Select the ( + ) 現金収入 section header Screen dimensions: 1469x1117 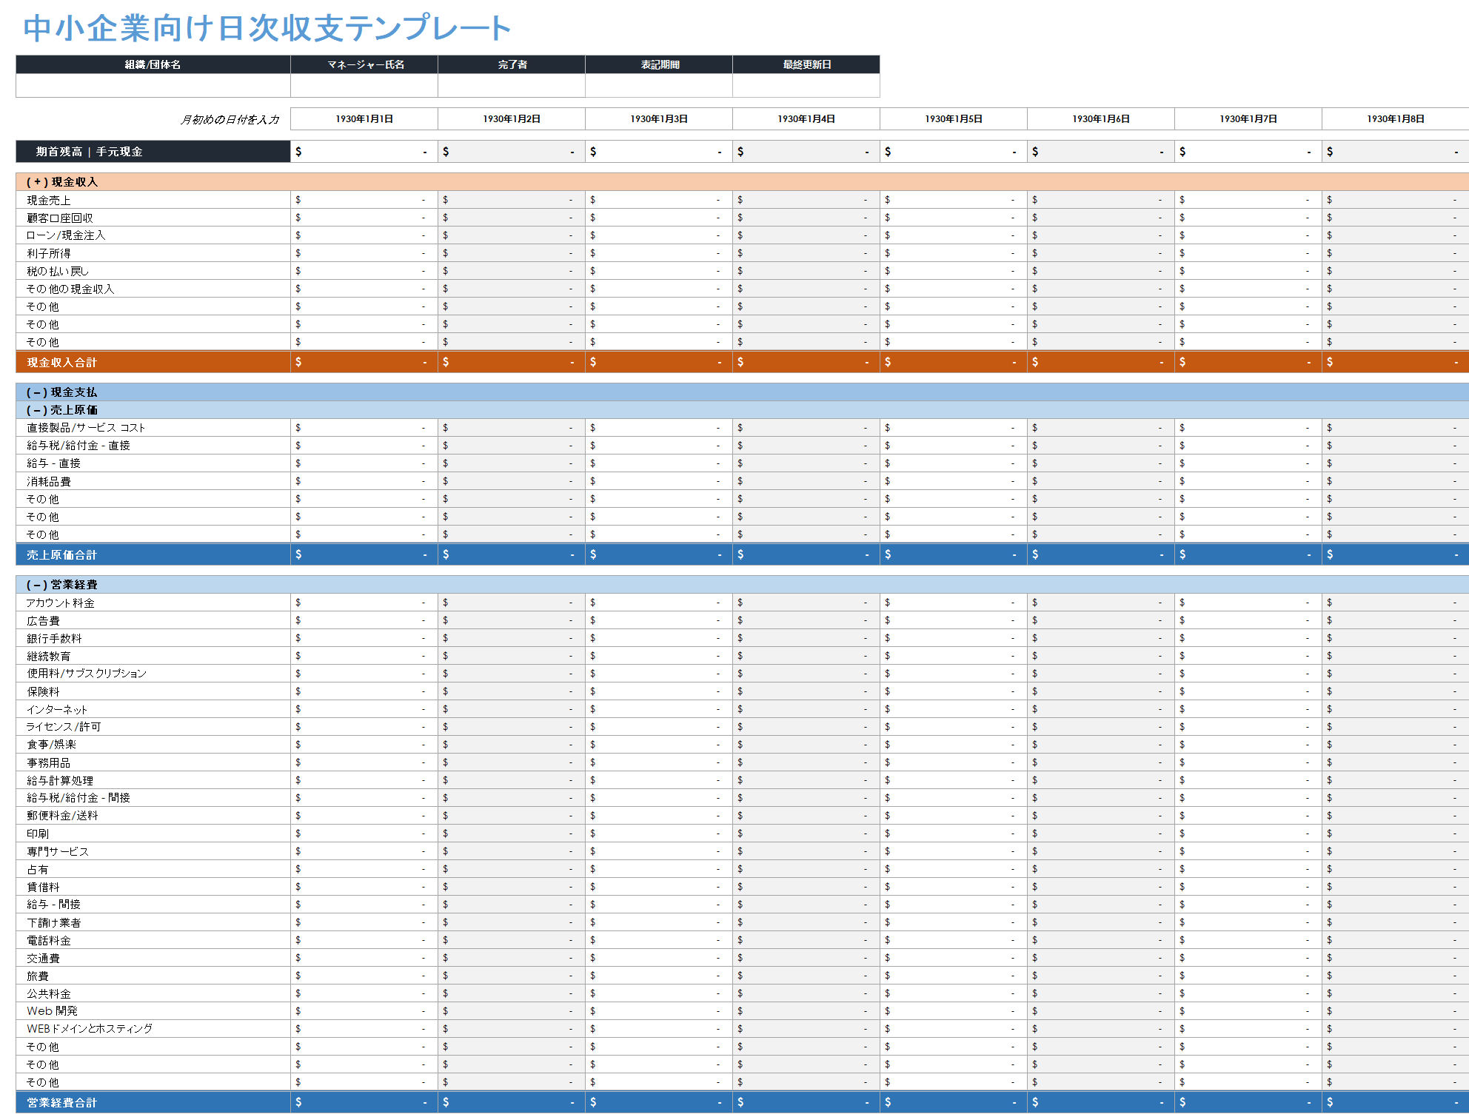click(743, 182)
